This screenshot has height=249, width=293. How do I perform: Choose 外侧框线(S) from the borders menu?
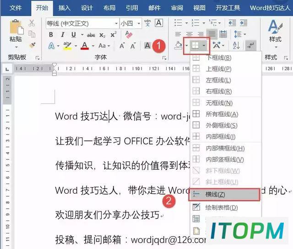[226, 125]
